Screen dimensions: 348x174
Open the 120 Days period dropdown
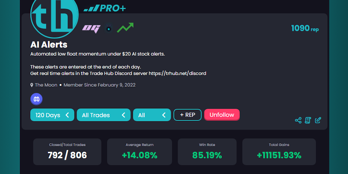coord(52,115)
